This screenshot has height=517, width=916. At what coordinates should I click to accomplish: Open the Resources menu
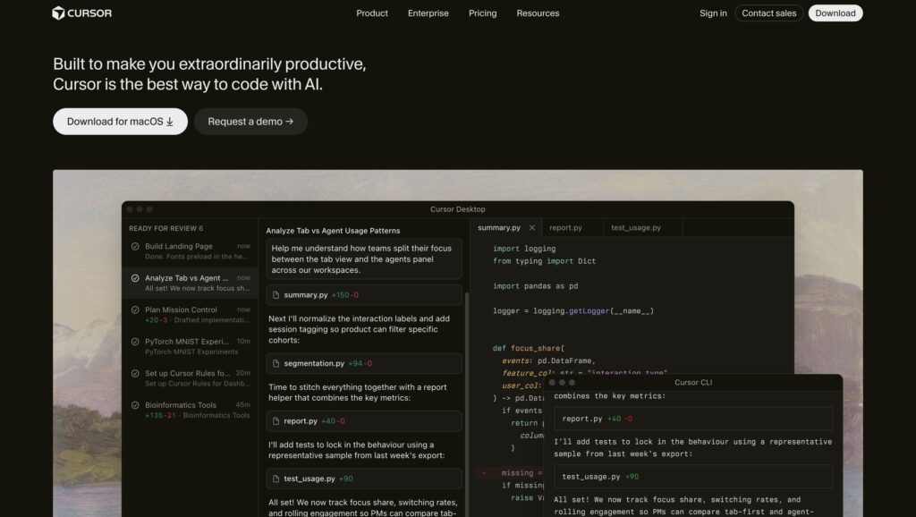(x=538, y=13)
